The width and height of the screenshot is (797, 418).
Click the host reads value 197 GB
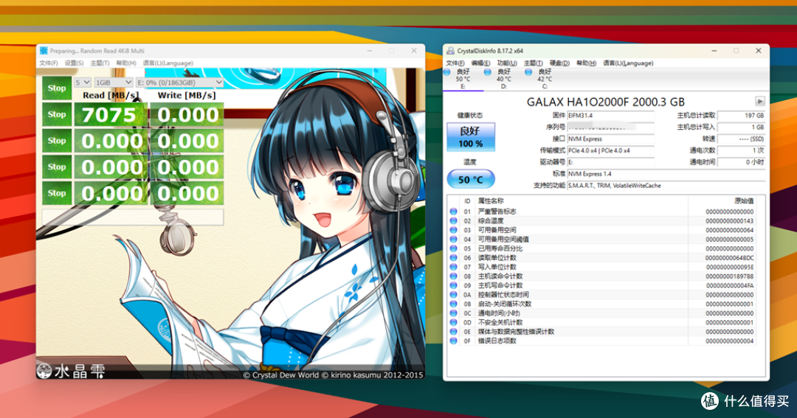tap(741, 116)
